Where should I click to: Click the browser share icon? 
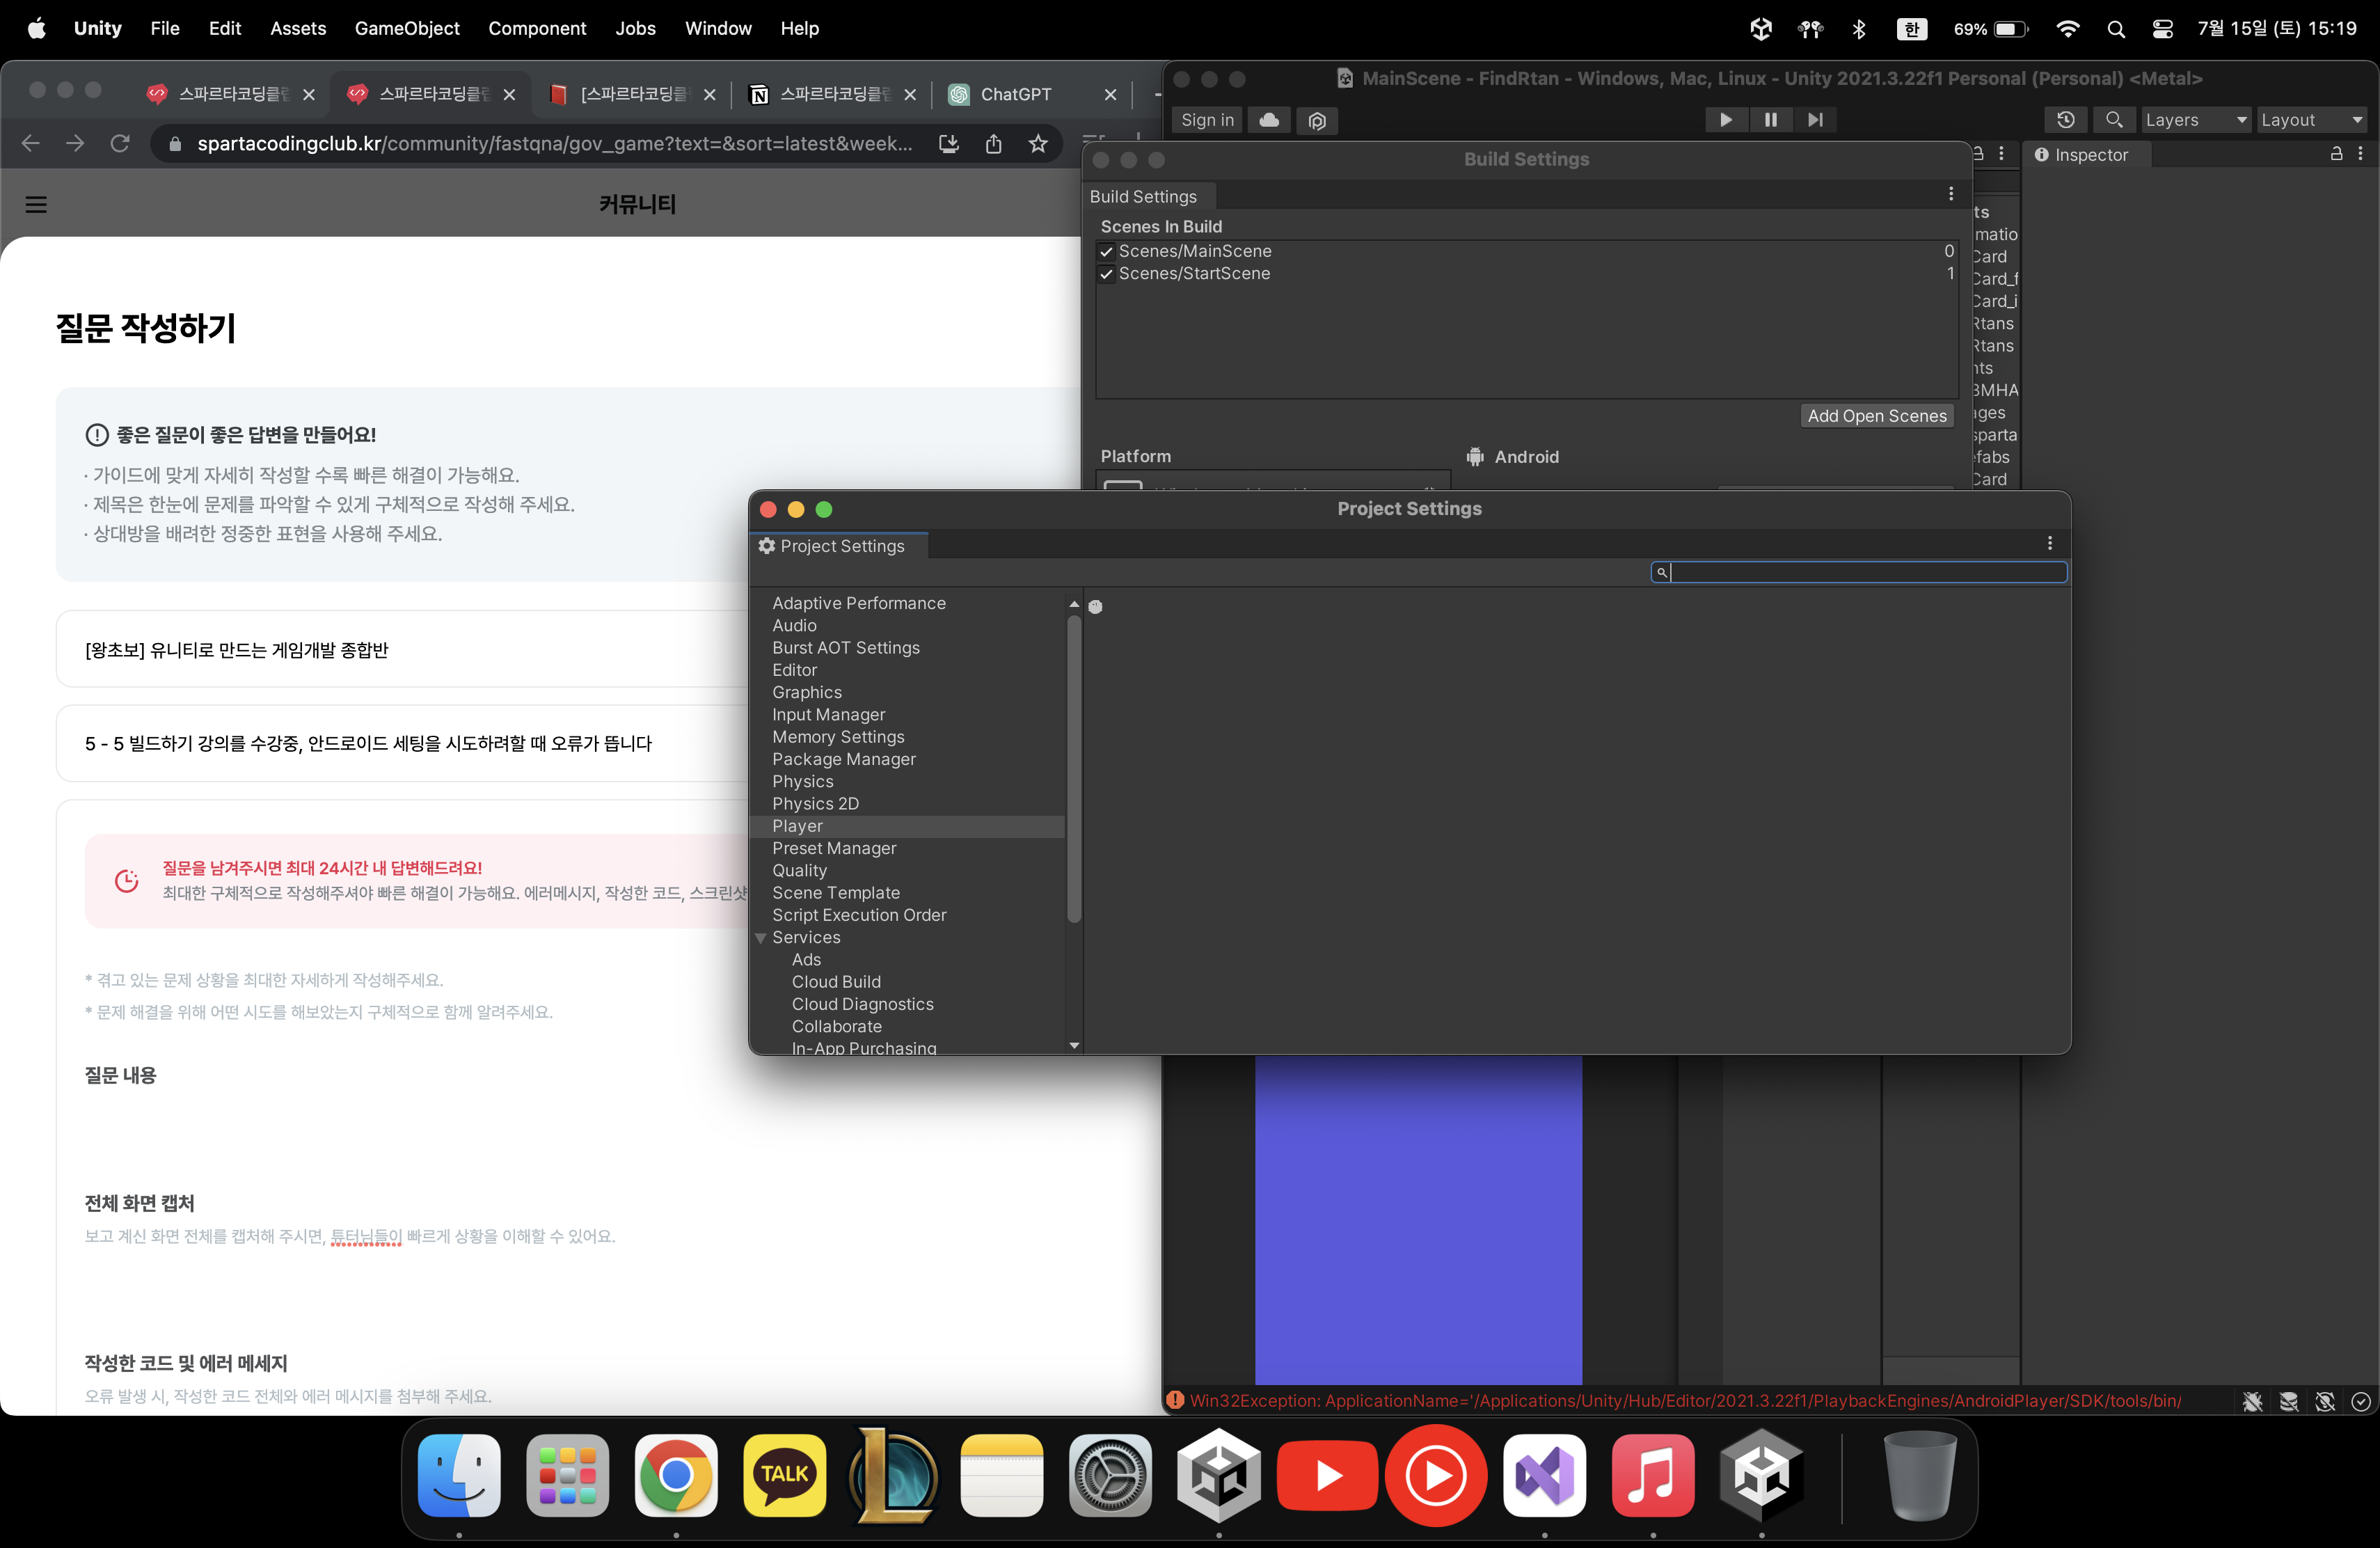coord(993,144)
